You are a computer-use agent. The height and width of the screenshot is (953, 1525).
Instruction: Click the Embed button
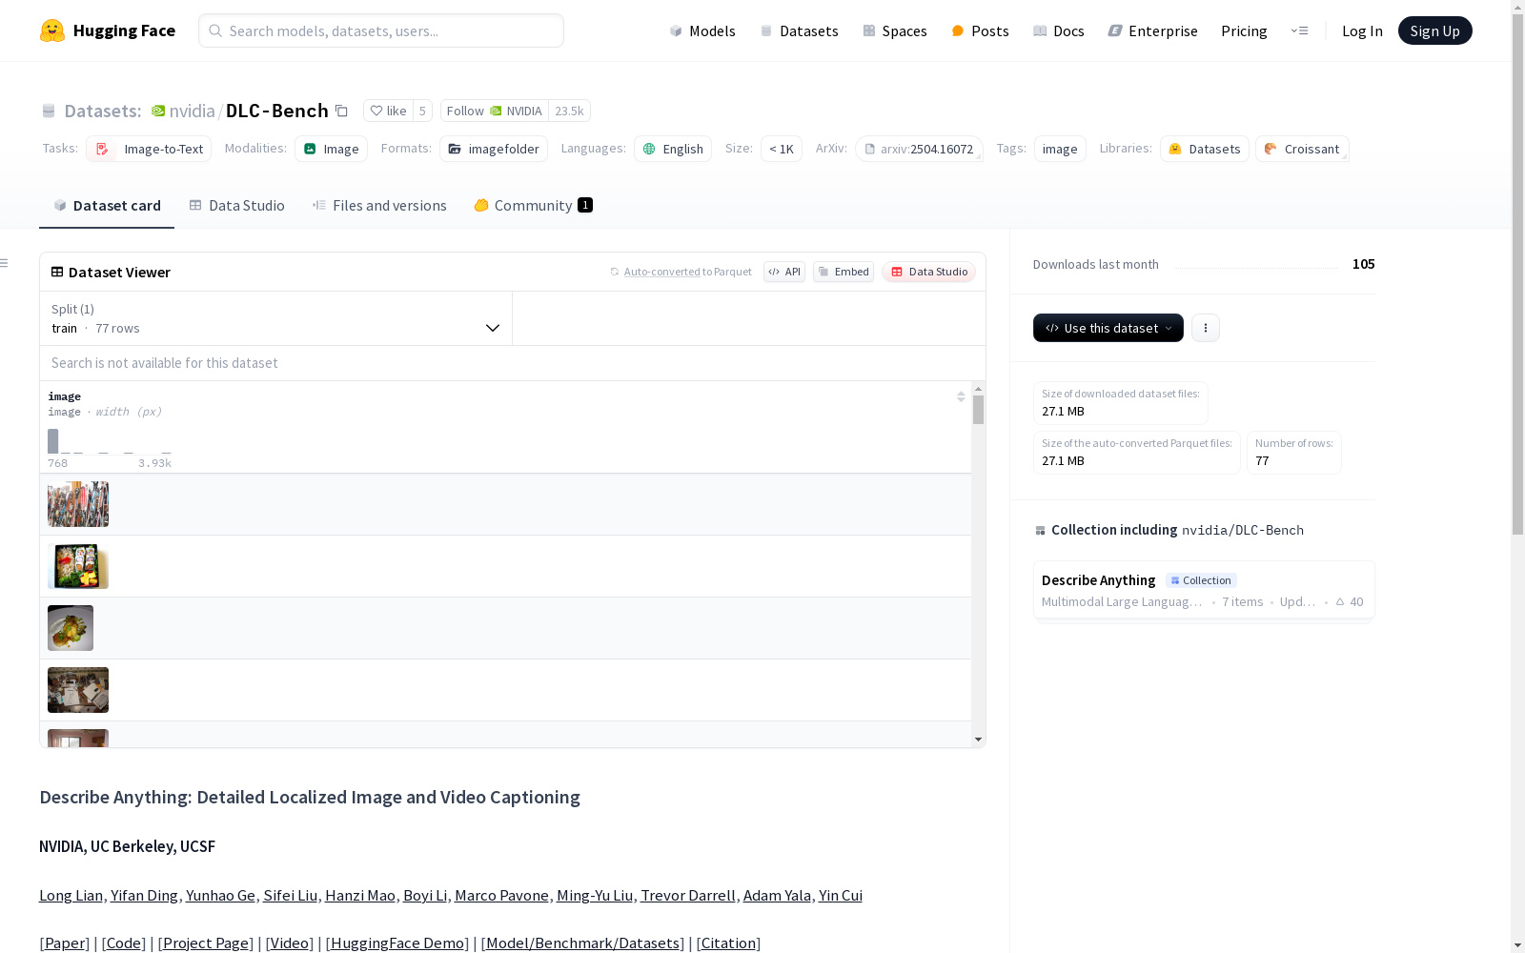pyautogui.click(x=844, y=272)
